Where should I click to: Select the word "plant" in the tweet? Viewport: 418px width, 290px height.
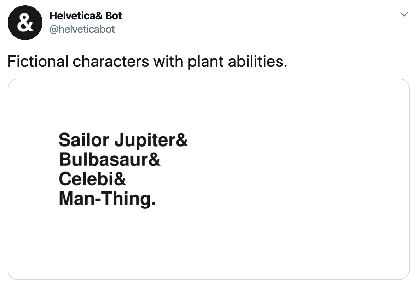(205, 61)
